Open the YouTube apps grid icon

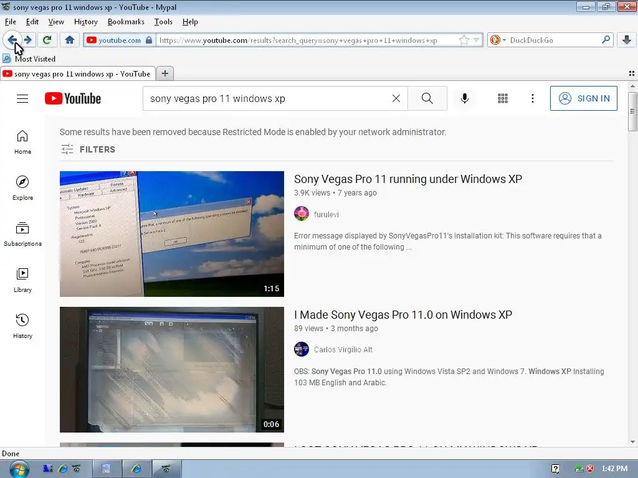pos(503,98)
